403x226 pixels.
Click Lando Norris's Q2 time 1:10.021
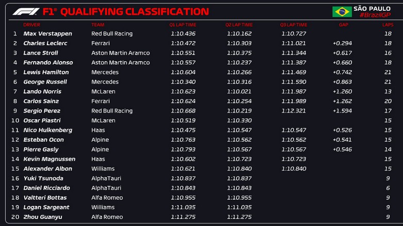[x=239, y=91]
